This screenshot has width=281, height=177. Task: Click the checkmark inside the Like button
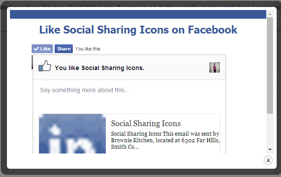36,49
